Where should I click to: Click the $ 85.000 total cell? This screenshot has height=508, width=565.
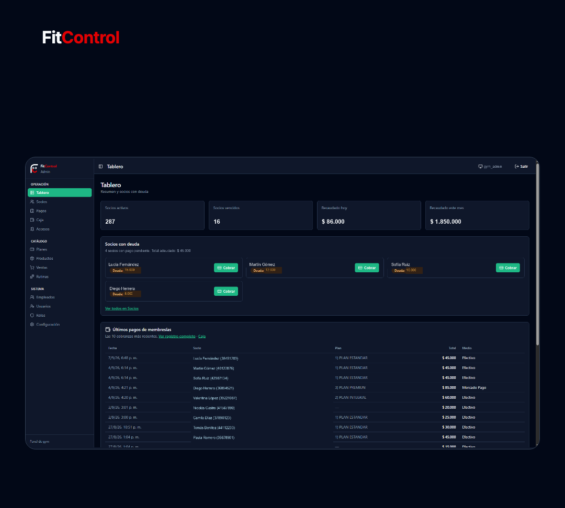(449, 388)
